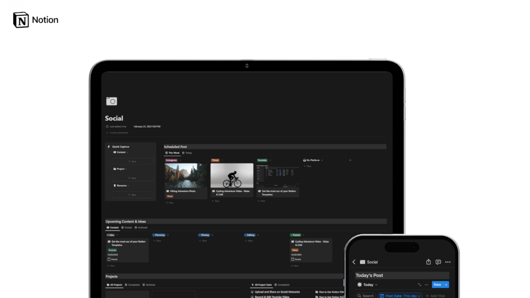
Task: Add new item under Planning column
Action: pos(157,241)
